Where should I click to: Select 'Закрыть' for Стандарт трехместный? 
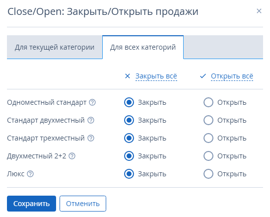coord(129,138)
